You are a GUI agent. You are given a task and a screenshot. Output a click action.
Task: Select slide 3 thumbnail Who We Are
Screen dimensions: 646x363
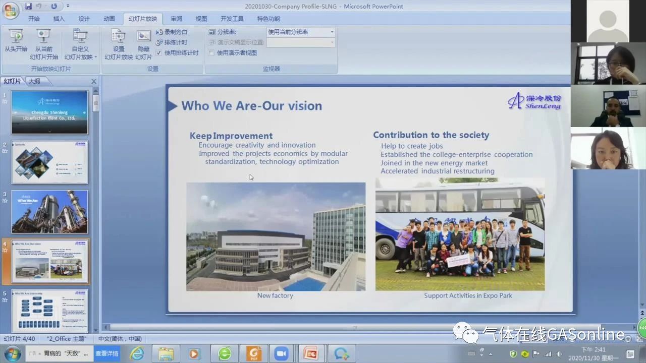pos(49,212)
